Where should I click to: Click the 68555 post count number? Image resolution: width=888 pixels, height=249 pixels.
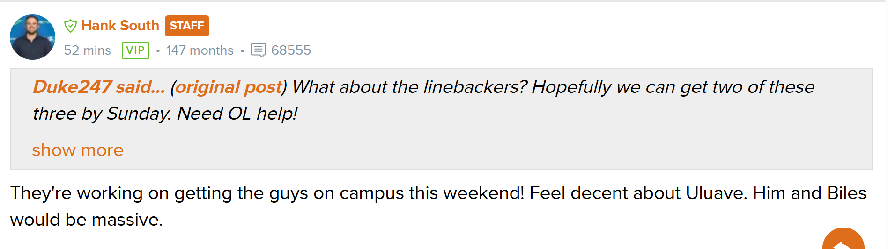point(291,50)
